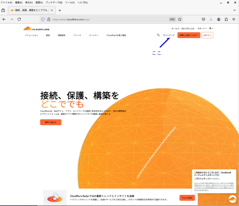Open the ブックマーク(B) menu

pyautogui.click(x=54, y=3)
